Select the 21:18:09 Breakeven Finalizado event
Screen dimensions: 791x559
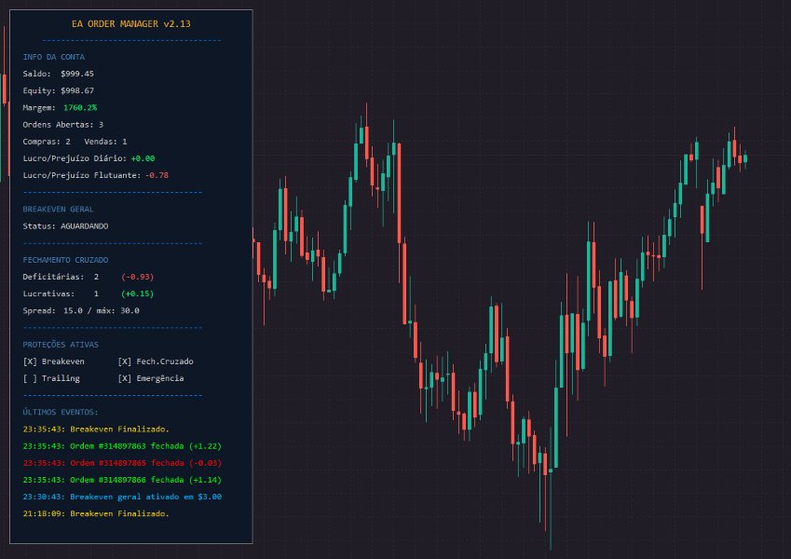96,513
